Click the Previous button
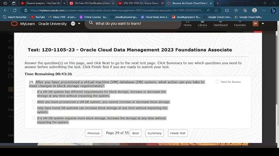Image resolution: width=279 pixels, height=156 pixels. click(x=93, y=133)
